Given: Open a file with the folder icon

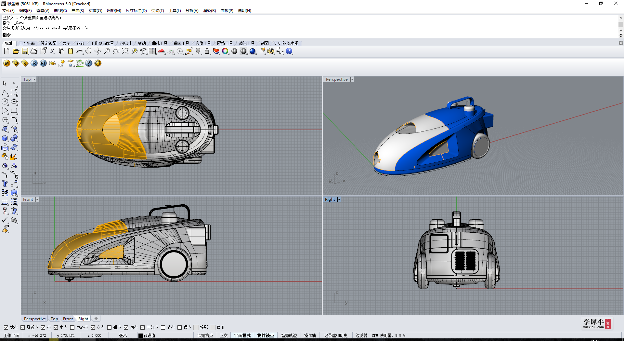Looking at the screenshot, I should (16, 51).
